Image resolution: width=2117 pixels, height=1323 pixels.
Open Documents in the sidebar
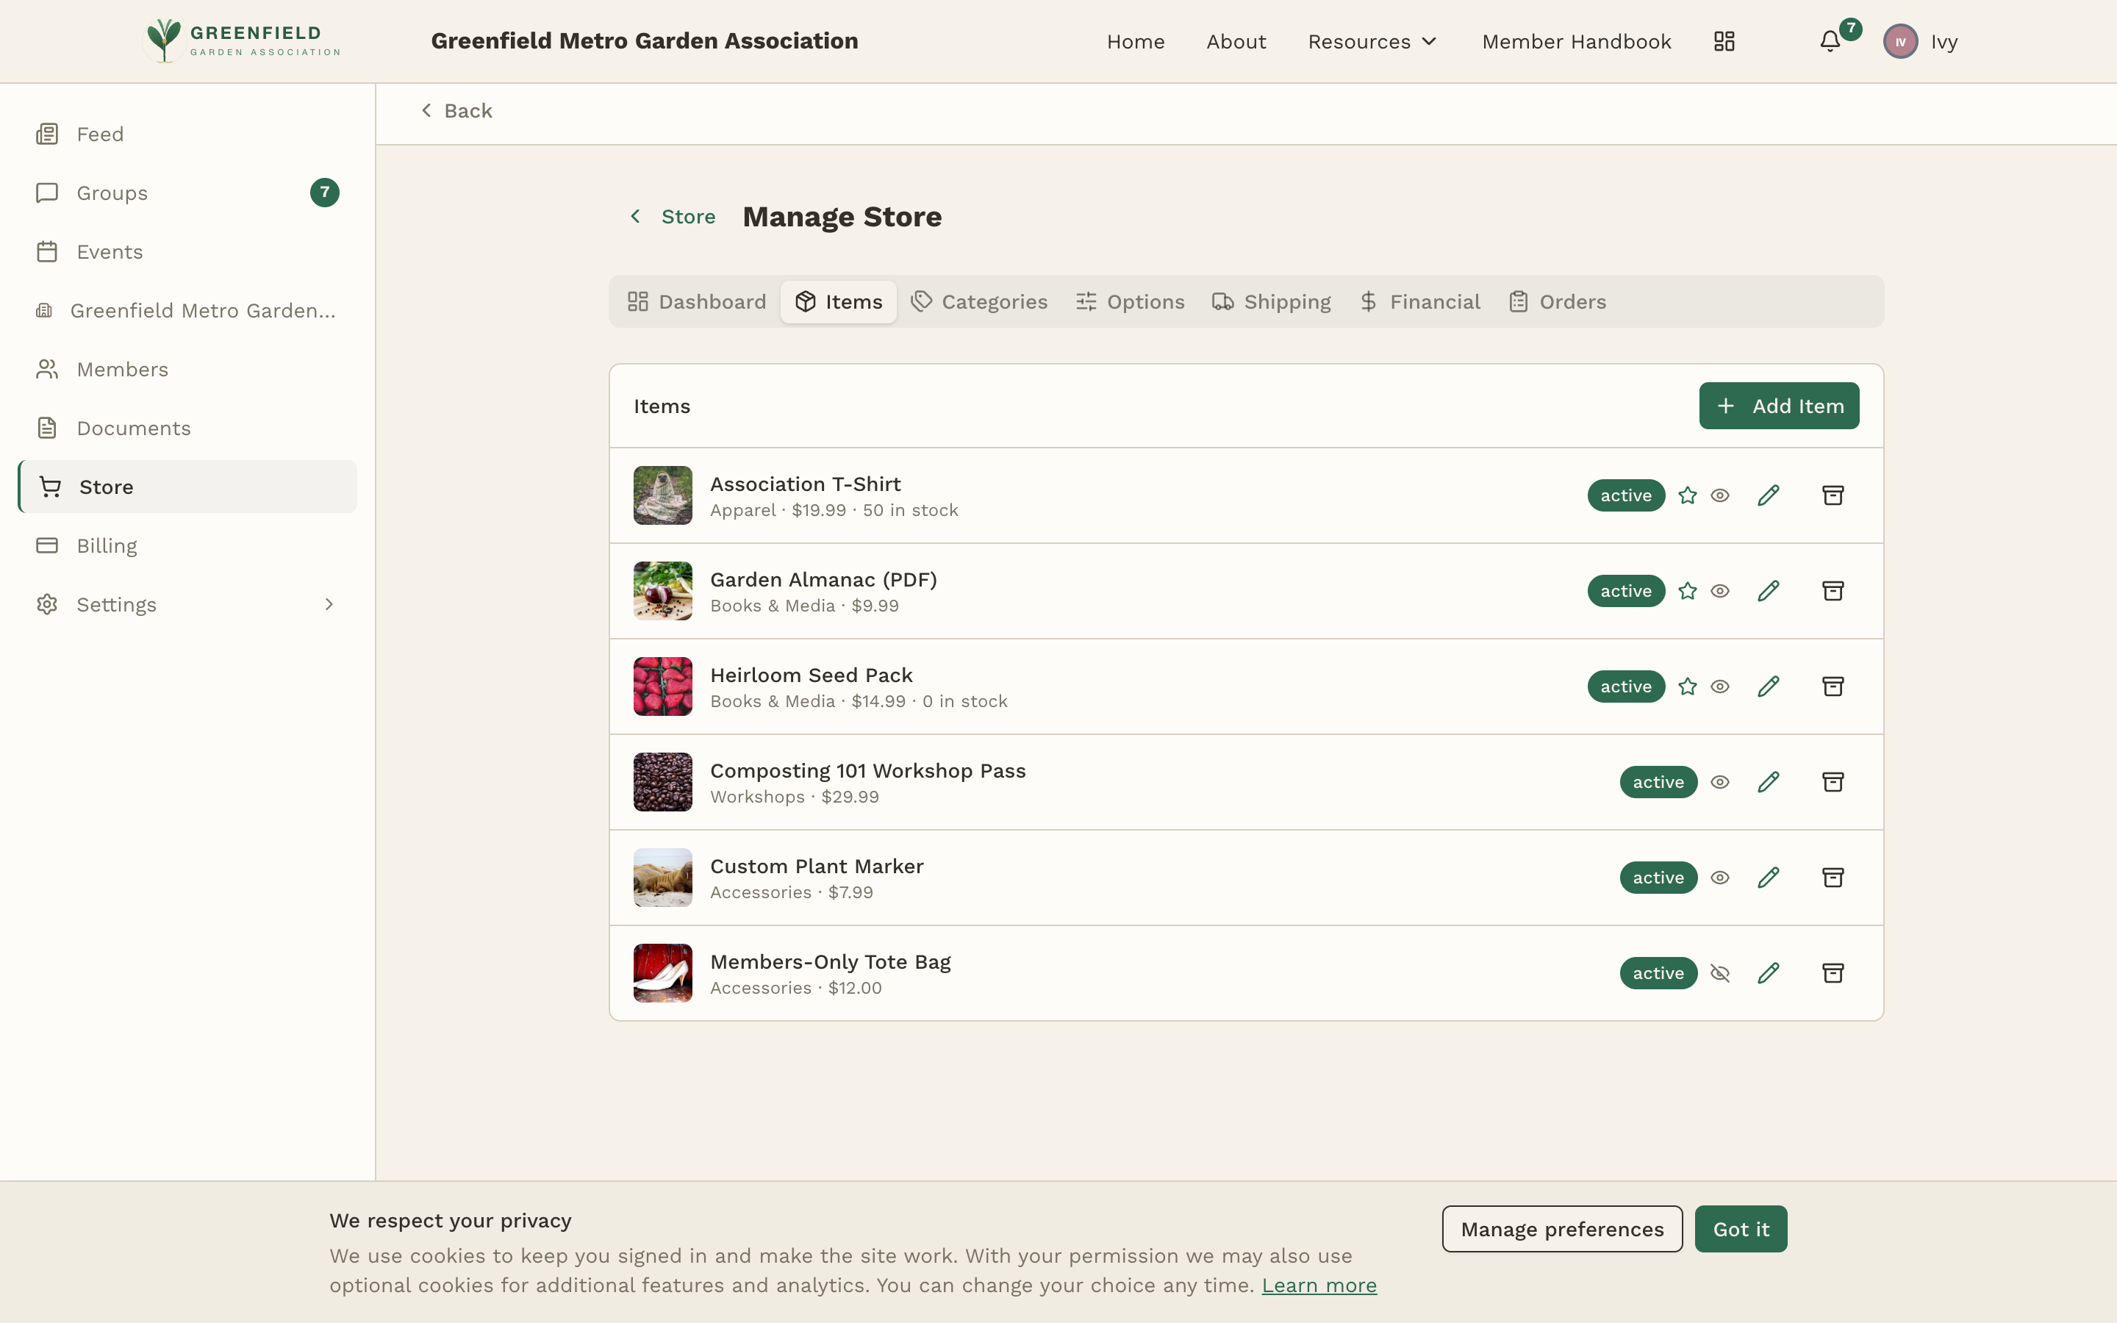click(x=187, y=428)
